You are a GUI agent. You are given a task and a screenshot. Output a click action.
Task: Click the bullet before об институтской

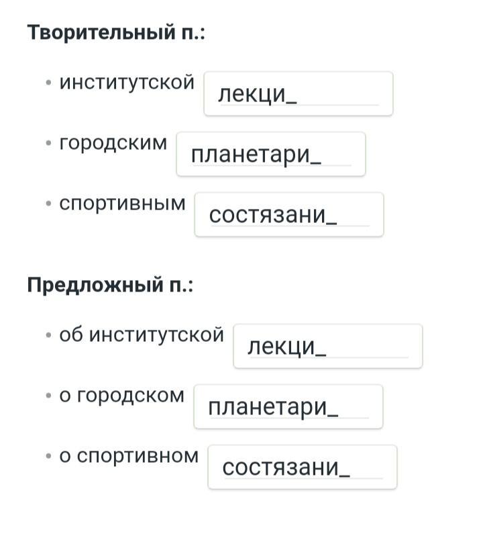tap(49, 335)
